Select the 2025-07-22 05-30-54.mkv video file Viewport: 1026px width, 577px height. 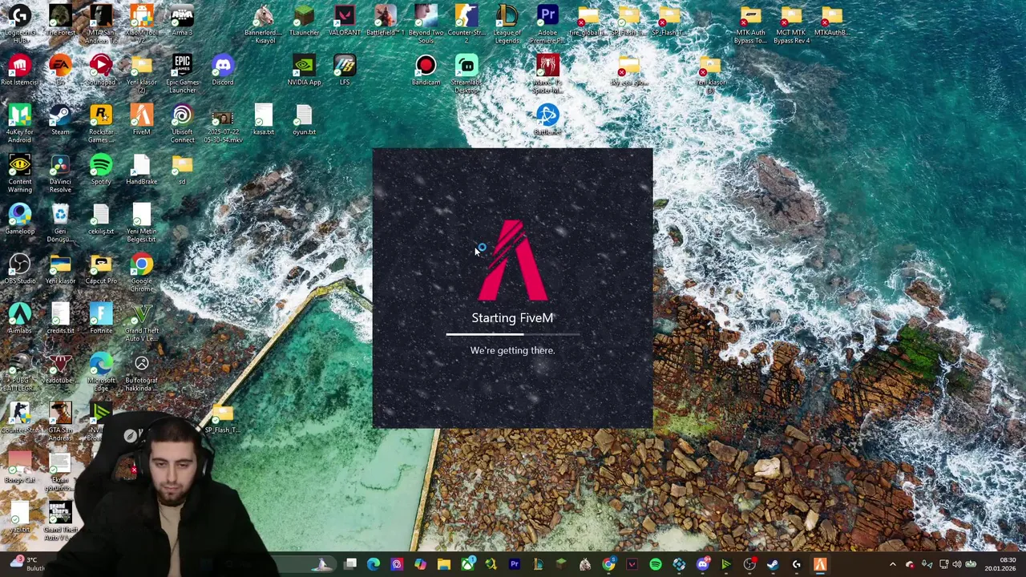[x=223, y=125]
